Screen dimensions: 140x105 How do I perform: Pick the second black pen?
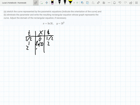tap(65, 2)
